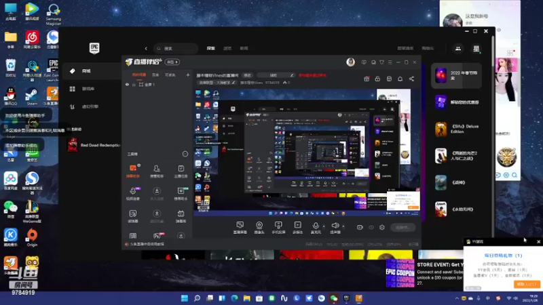
Task: Toggle lock on 全屏 1 source
Action: tap(134, 84)
